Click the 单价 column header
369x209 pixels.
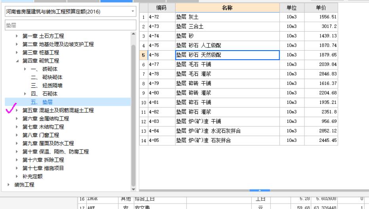[321, 8]
